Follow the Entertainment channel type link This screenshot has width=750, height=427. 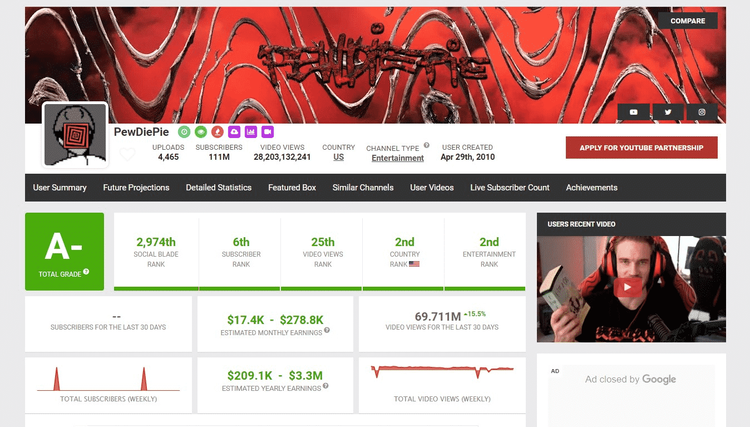click(398, 158)
